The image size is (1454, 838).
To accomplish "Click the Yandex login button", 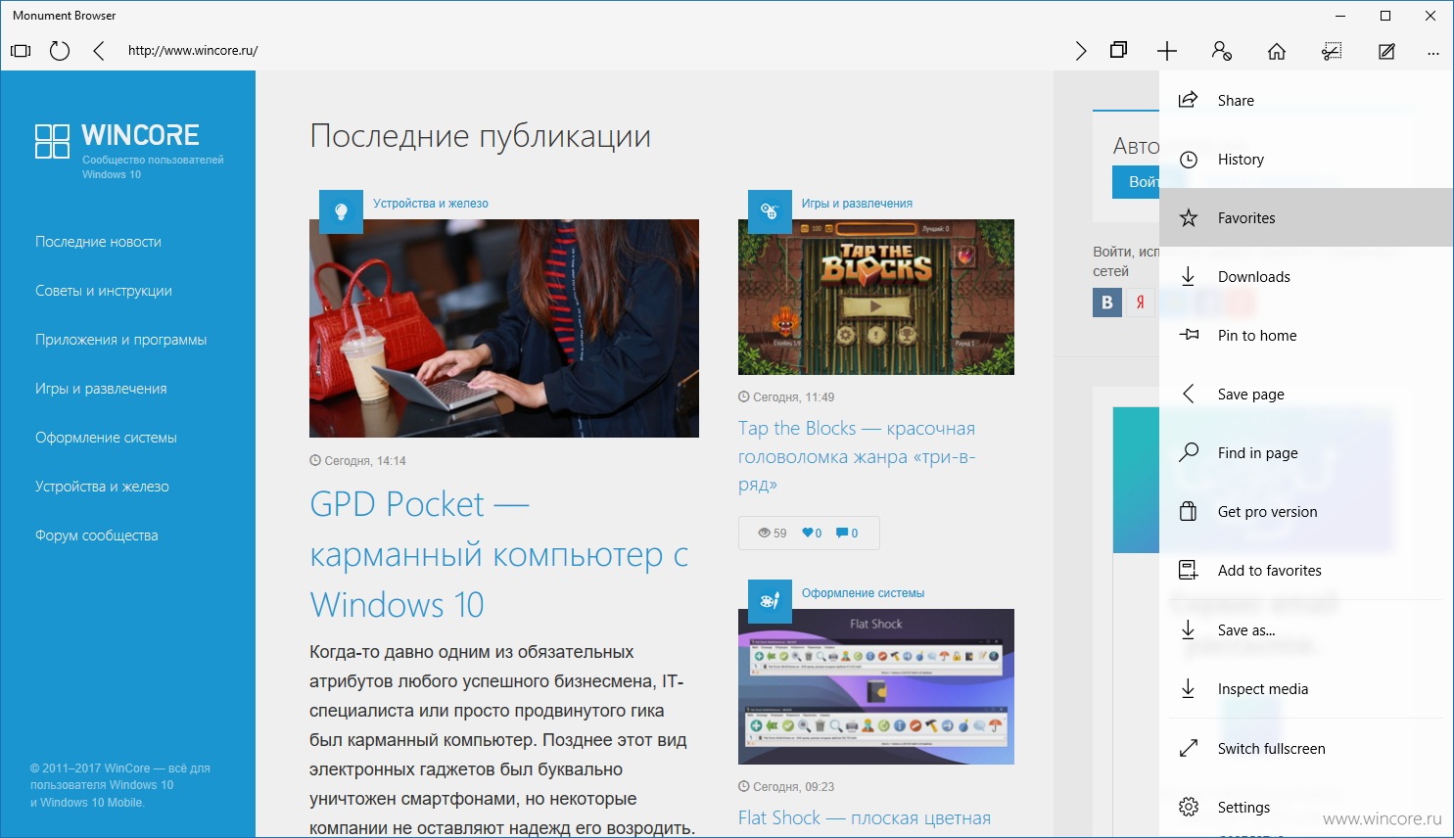I will tap(1140, 303).
